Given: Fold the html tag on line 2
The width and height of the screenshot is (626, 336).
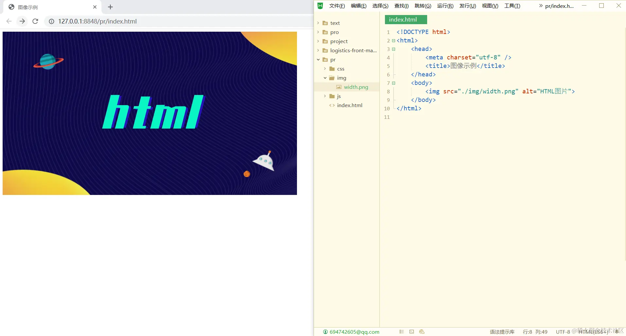Looking at the screenshot, I should tap(393, 40).
